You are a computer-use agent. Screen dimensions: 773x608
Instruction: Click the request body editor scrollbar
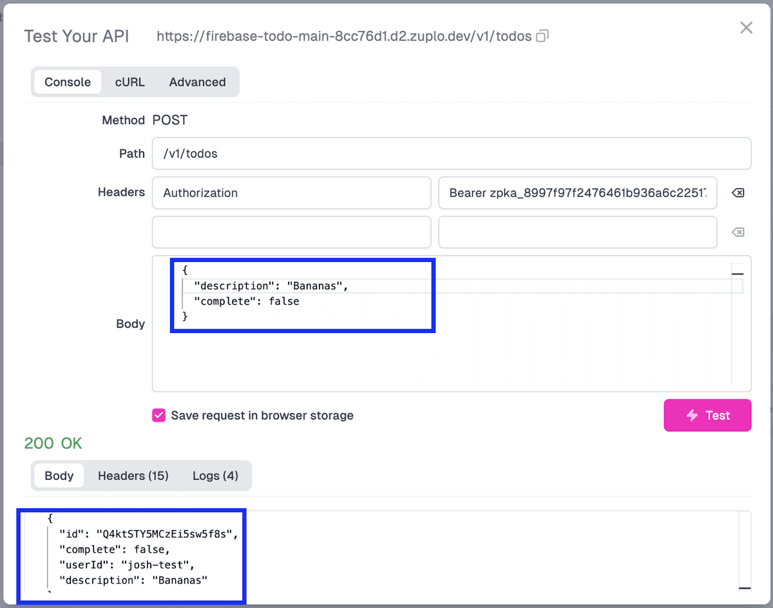coord(738,274)
